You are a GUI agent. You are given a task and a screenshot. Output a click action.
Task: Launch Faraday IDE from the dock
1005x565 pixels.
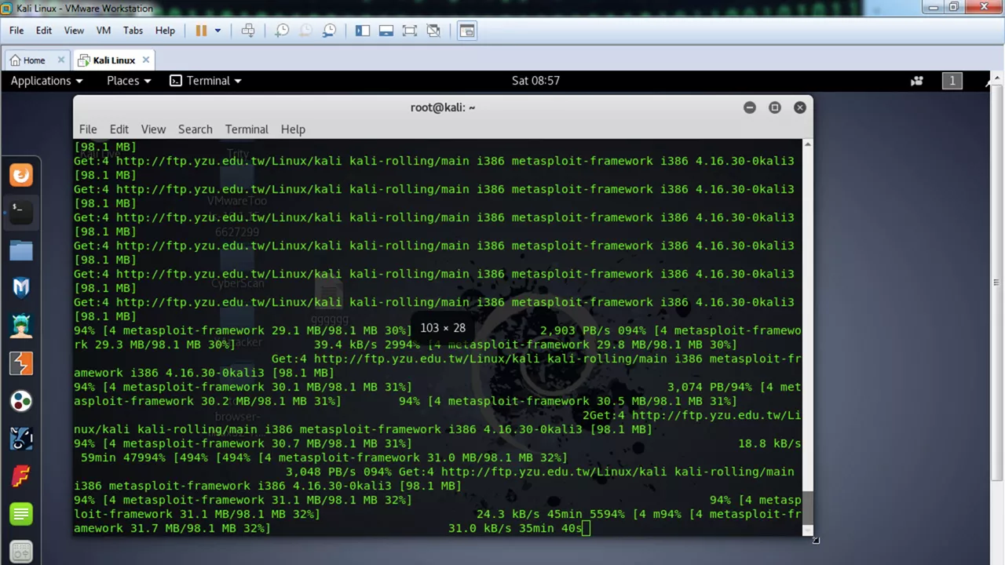[x=21, y=476]
